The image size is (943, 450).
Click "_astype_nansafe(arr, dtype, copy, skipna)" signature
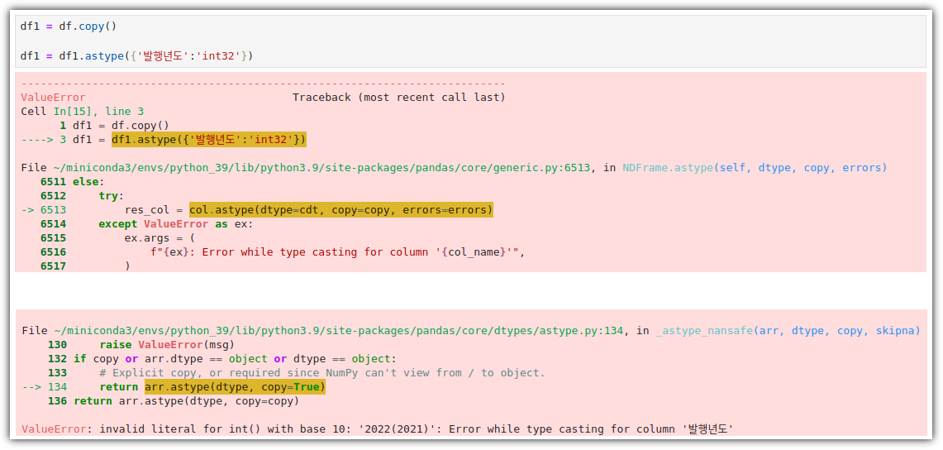point(788,331)
